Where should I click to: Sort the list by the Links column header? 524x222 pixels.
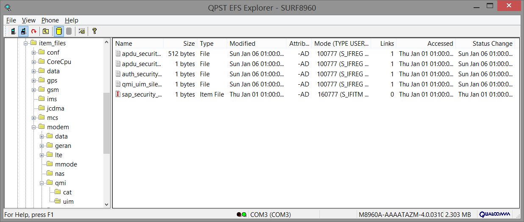point(384,43)
